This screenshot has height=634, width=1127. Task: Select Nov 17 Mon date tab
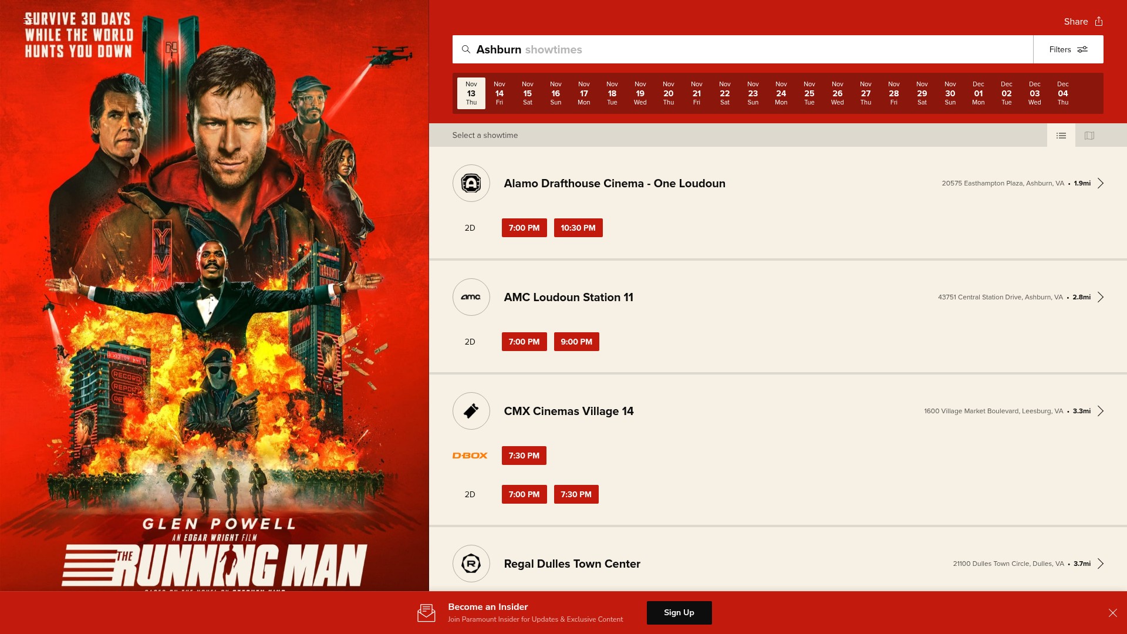click(x=584, y=93)
